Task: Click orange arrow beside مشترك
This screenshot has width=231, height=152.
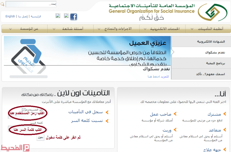Action: coord(224,114)
